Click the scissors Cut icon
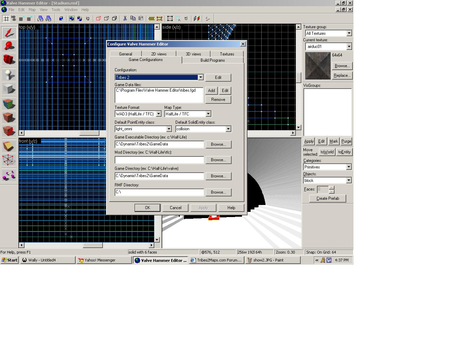 125,19
